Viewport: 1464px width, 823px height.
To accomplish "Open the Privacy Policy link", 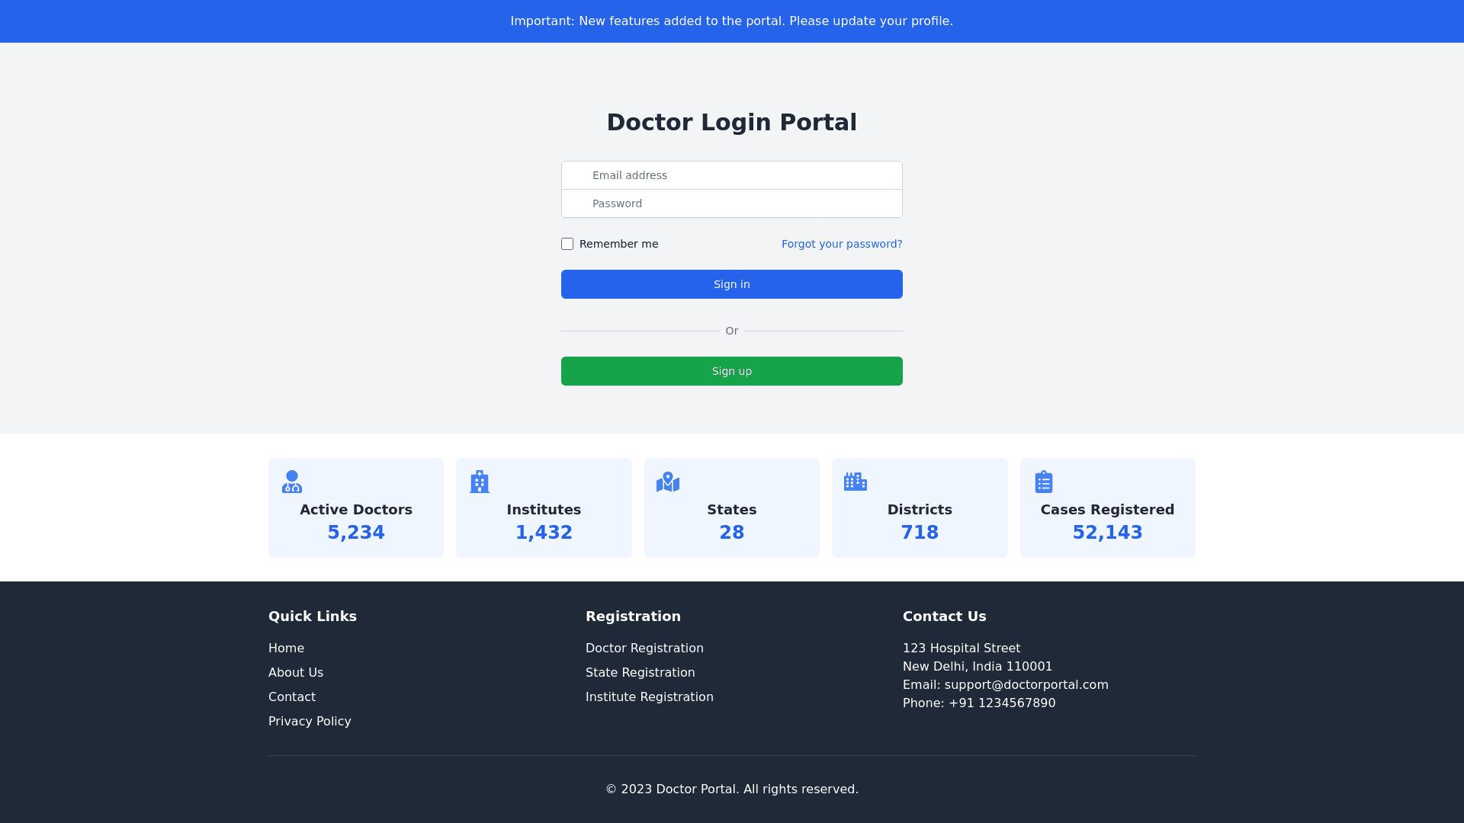I will tap(310, 721).
